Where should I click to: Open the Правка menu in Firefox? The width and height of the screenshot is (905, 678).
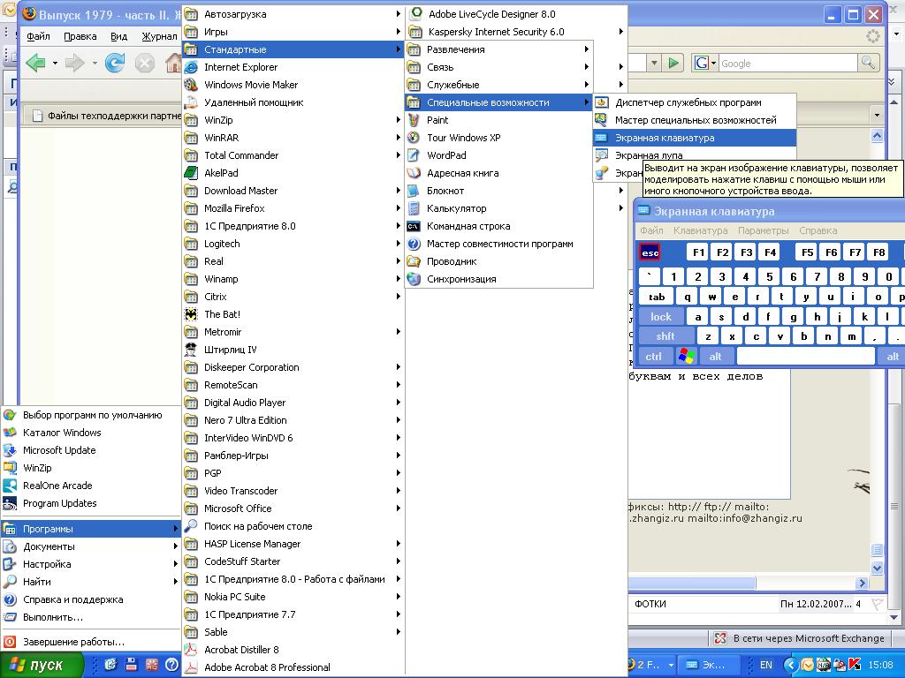(x=80, y=36)
